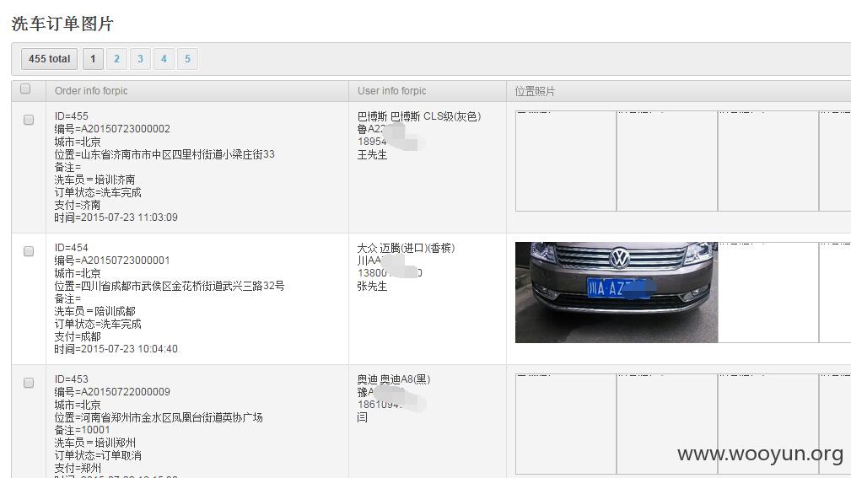Click car model 大众 迈腾(进口)(香槟)
The image size is (851, 478).
(x=406, y=248)
